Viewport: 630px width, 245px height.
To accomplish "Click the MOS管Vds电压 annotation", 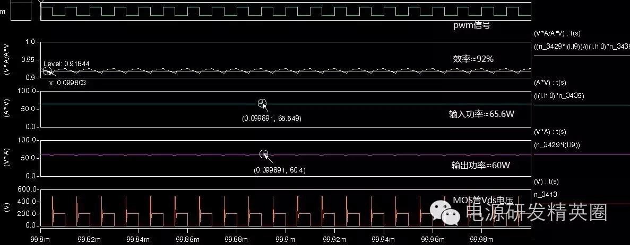I will (x=483, y=199).
